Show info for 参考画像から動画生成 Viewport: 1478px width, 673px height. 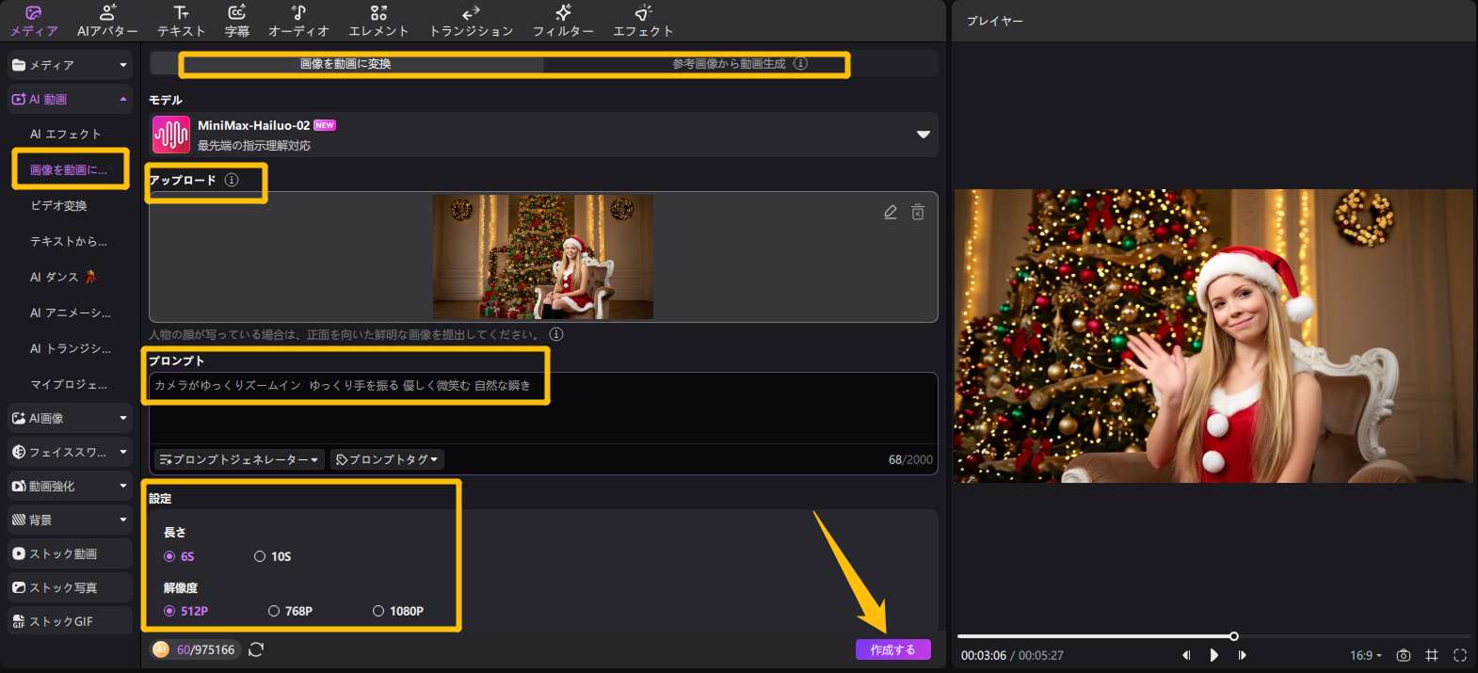pos(800,64)
